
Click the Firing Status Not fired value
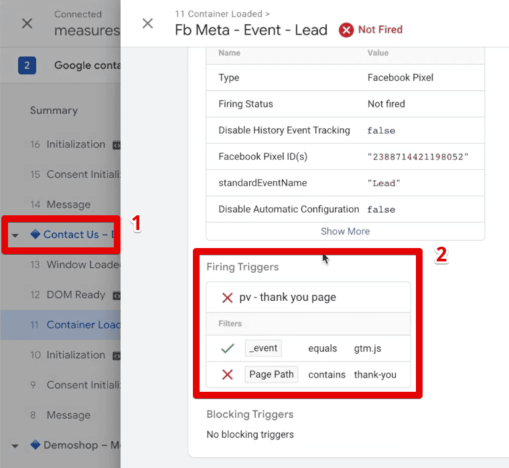point(386,104)
